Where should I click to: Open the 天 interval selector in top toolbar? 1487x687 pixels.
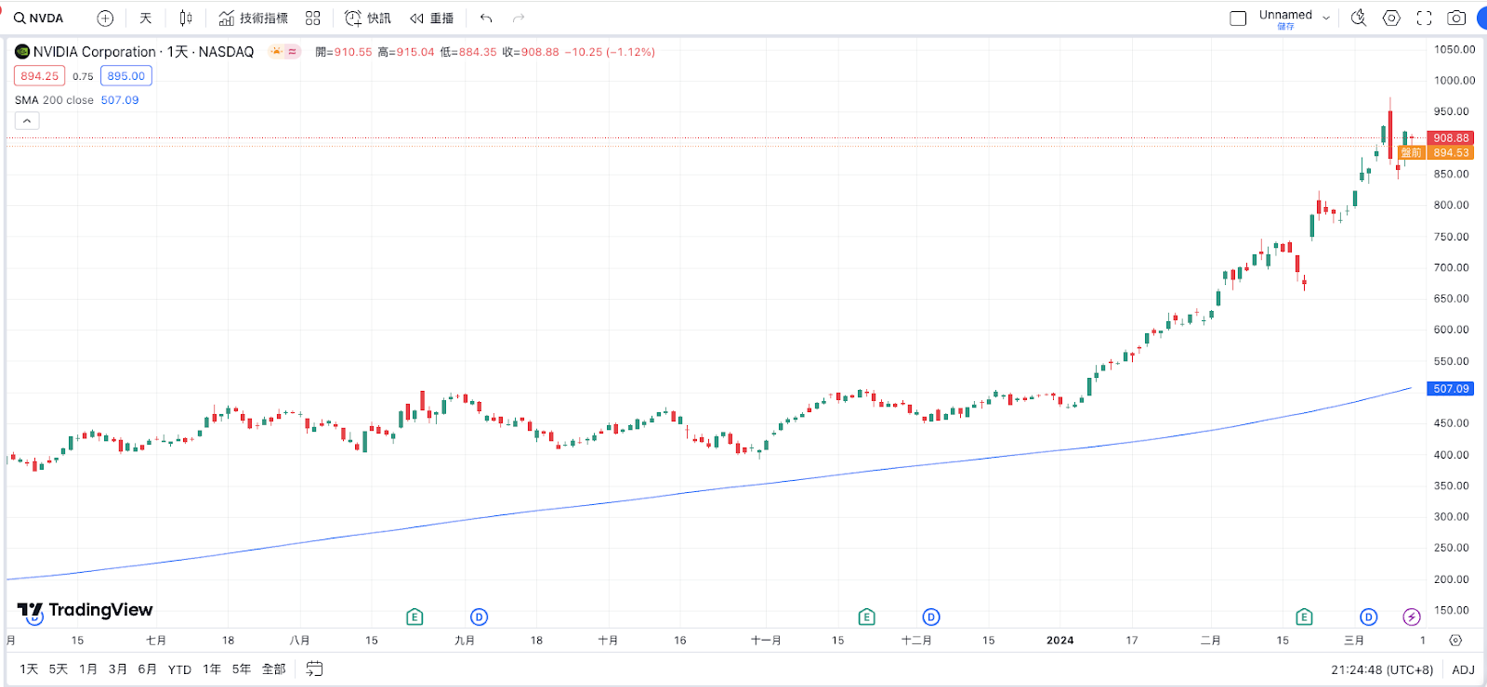point(146,19)
